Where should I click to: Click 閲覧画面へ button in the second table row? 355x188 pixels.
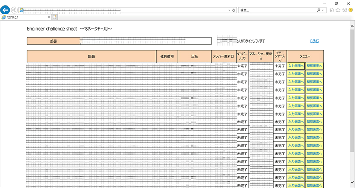[314, 74]
